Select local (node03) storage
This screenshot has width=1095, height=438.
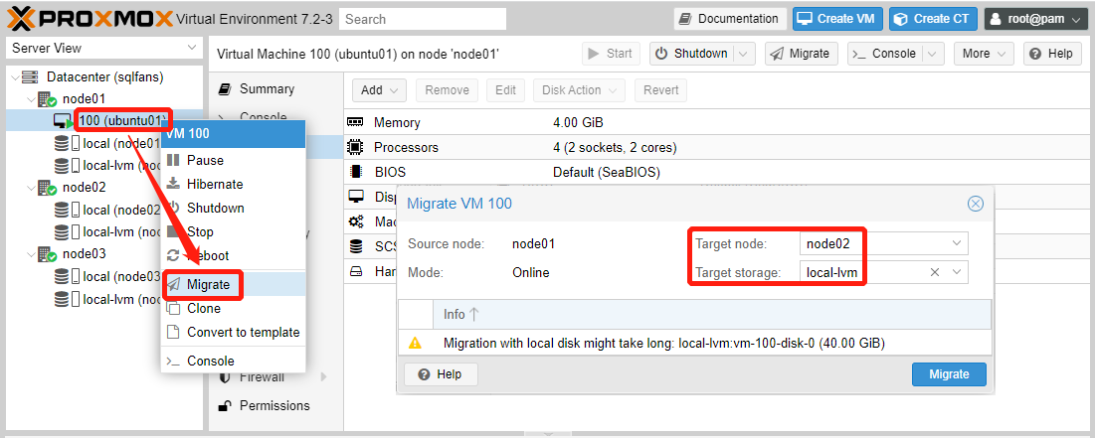pyautogui.click(x=121, y=276)
